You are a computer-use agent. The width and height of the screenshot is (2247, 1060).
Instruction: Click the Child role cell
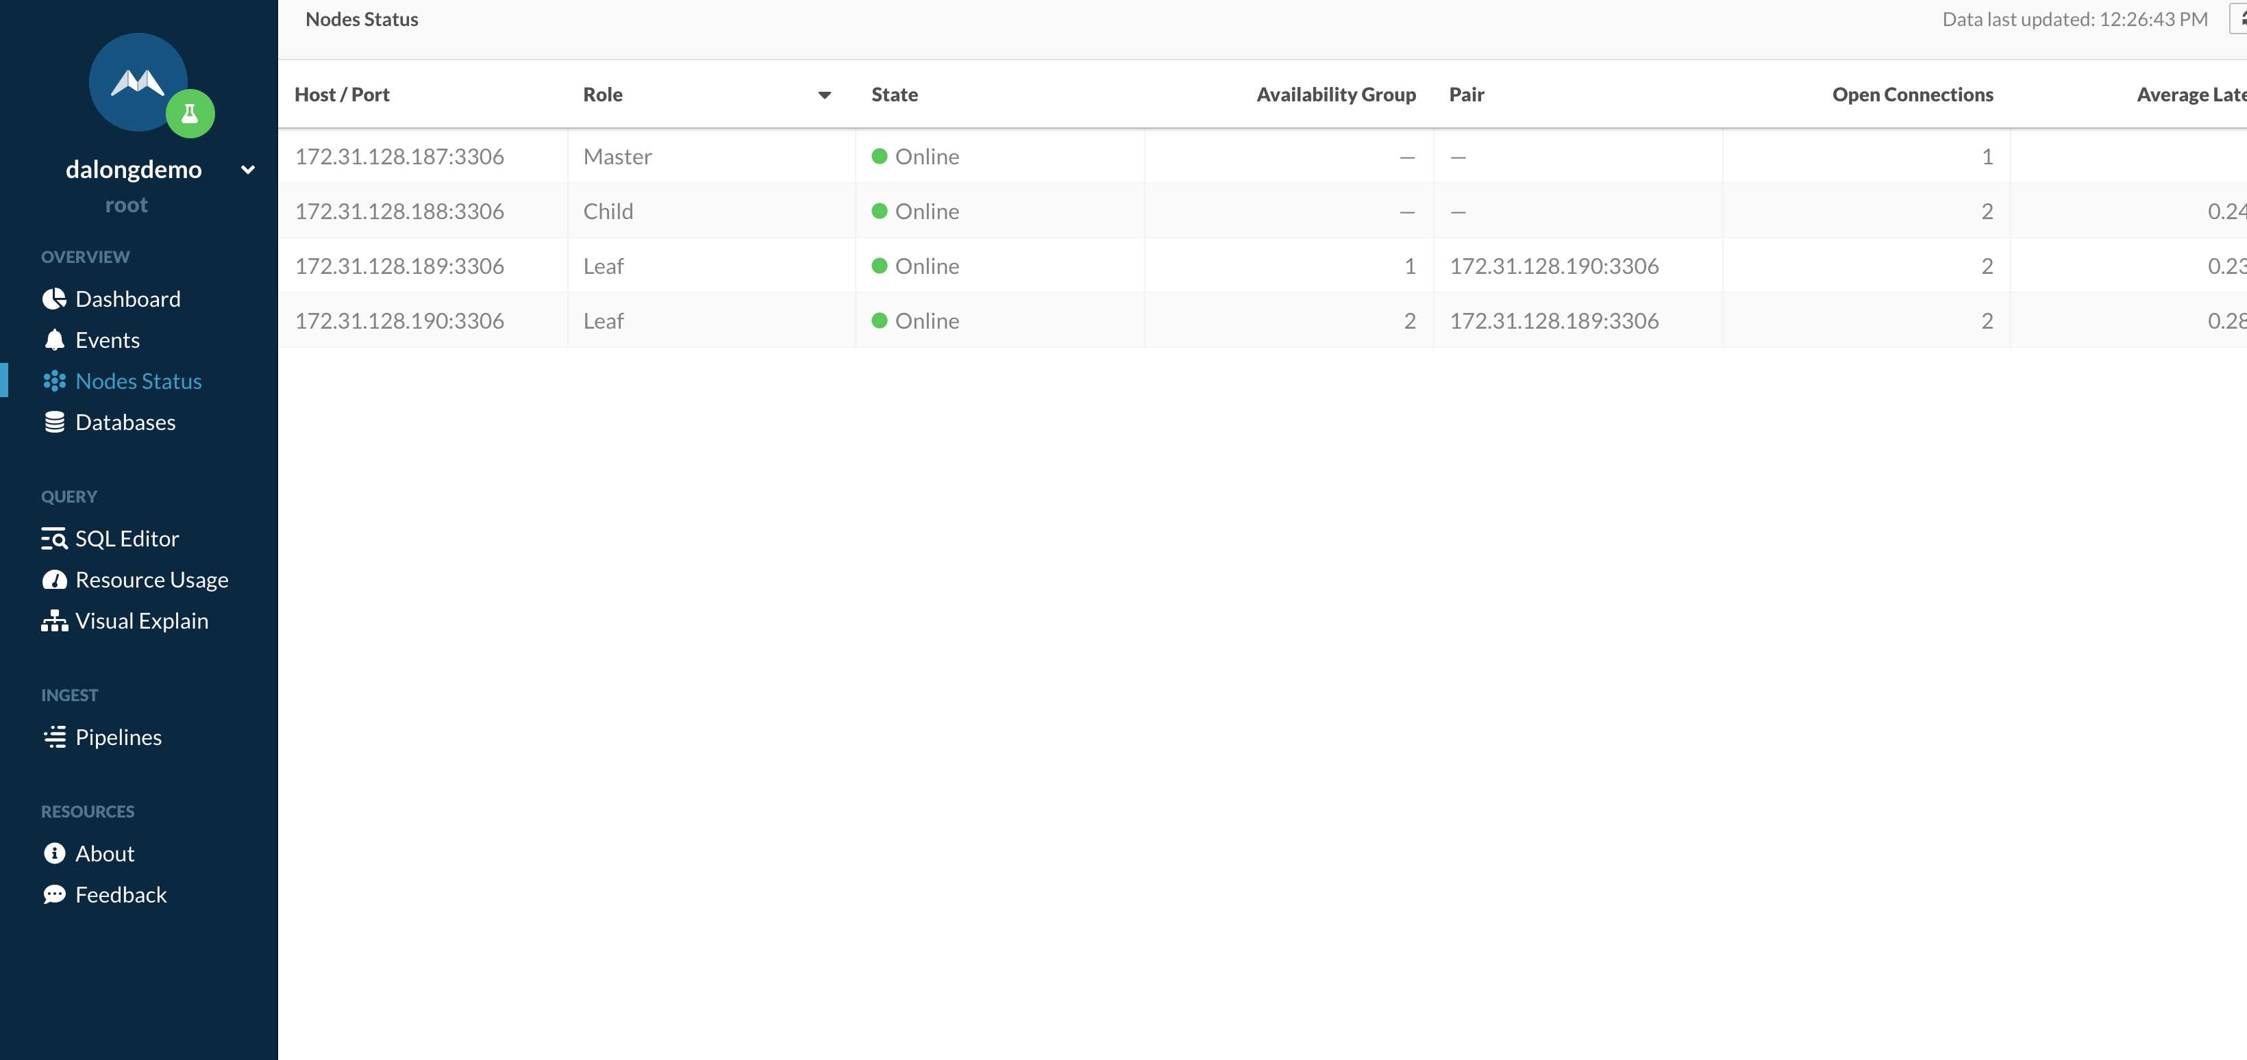(x=608, y=211)
